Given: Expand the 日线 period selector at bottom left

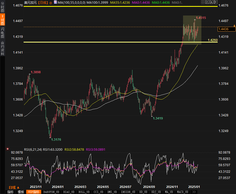Looking at the screenshot, I should point(14,187).
